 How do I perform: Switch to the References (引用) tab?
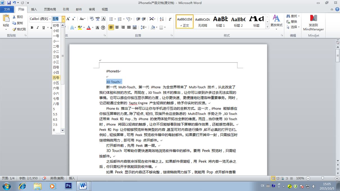(66, 9)
